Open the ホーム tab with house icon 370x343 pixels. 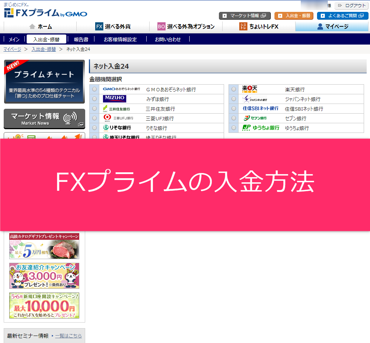pyautogui.click(x=40, y=26)
